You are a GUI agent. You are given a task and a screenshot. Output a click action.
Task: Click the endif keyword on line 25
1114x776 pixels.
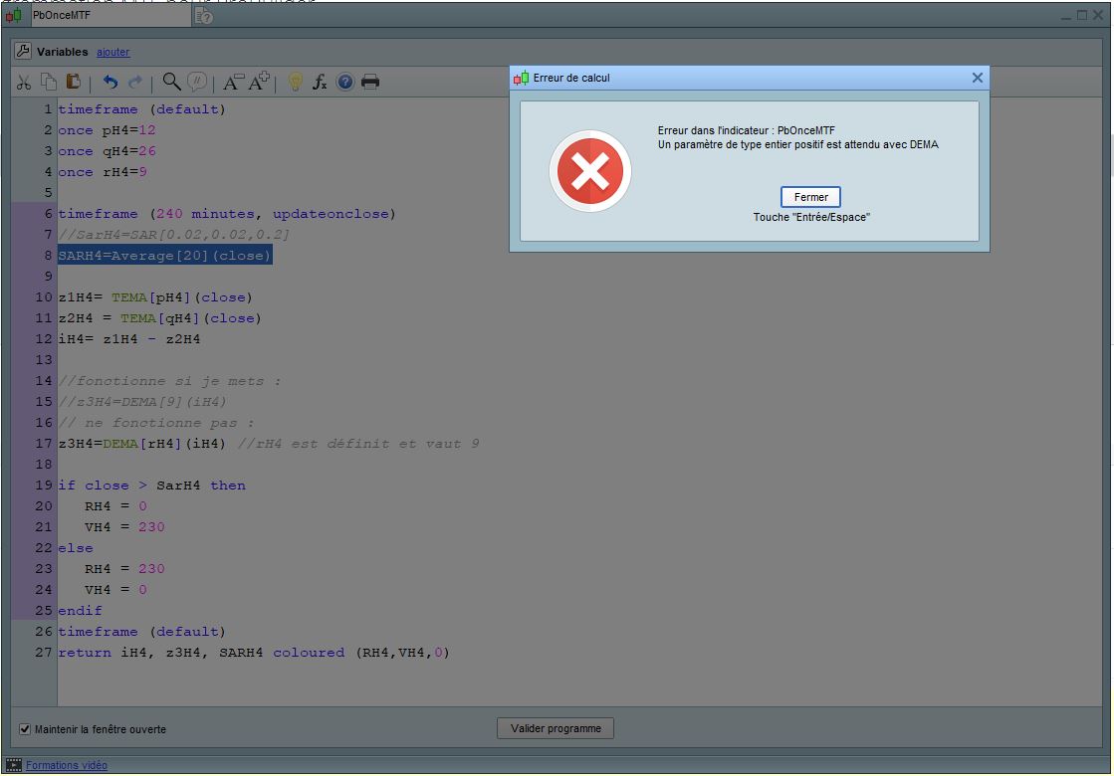[80, 611]
